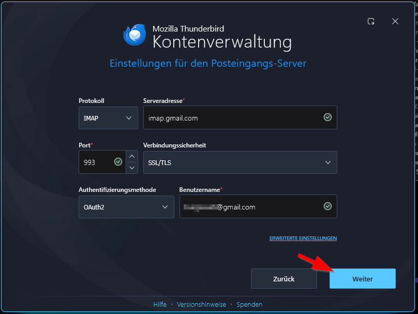The image size is (418, 314).
Task: Click into the Serveradresse input field
Action: tap(240, 117)
